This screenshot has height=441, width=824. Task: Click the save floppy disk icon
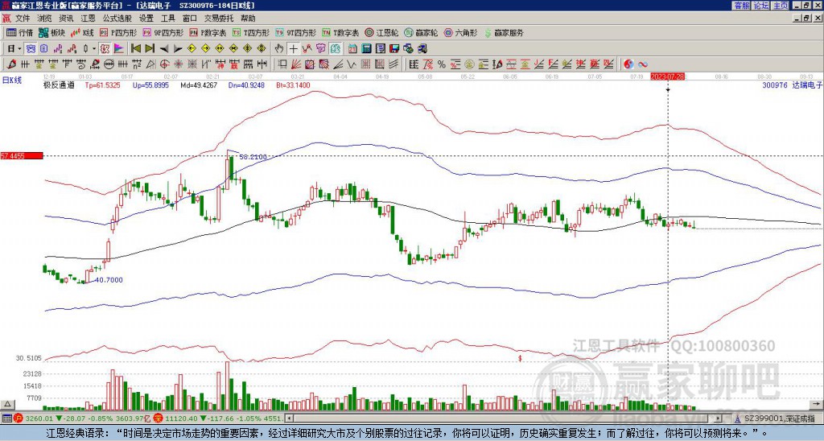394,49
